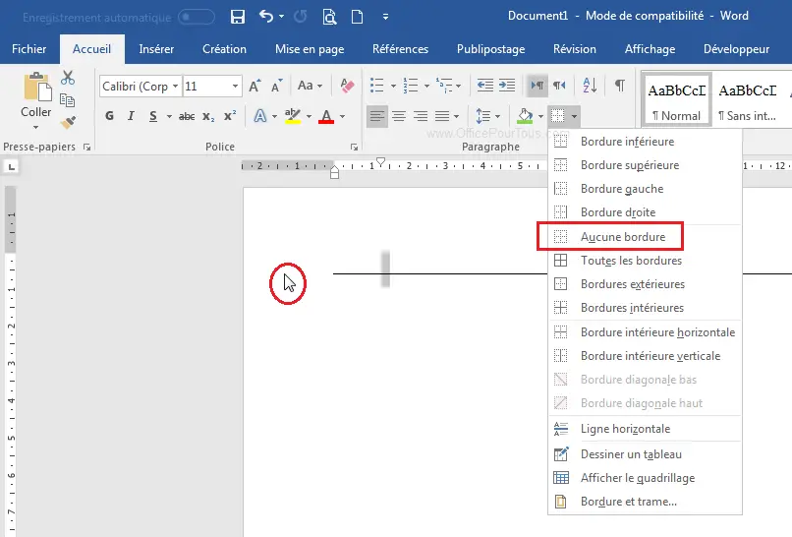Set right-to-left text direction
This screenshot has width=792, height=537.
pyautogui.click(x=559, y=86)
